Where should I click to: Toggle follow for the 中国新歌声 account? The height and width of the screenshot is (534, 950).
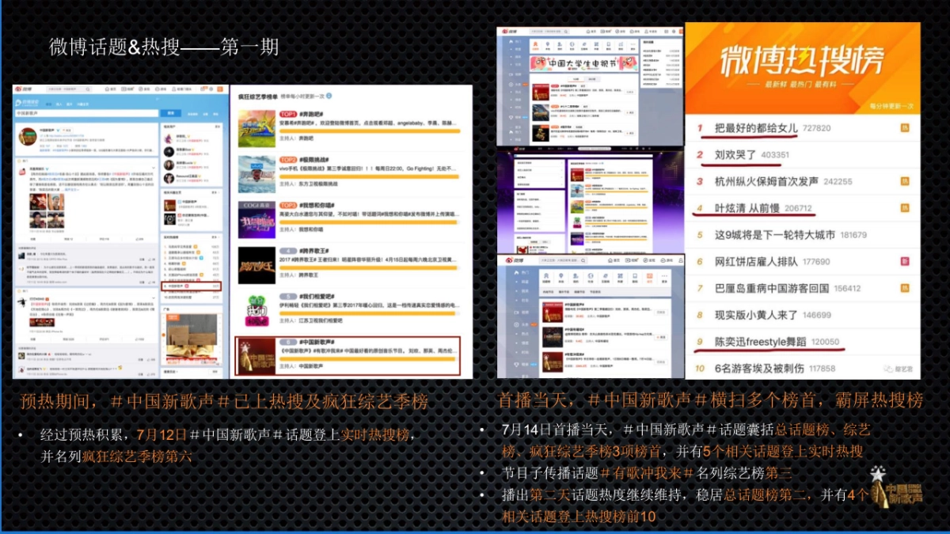point(66,130)
